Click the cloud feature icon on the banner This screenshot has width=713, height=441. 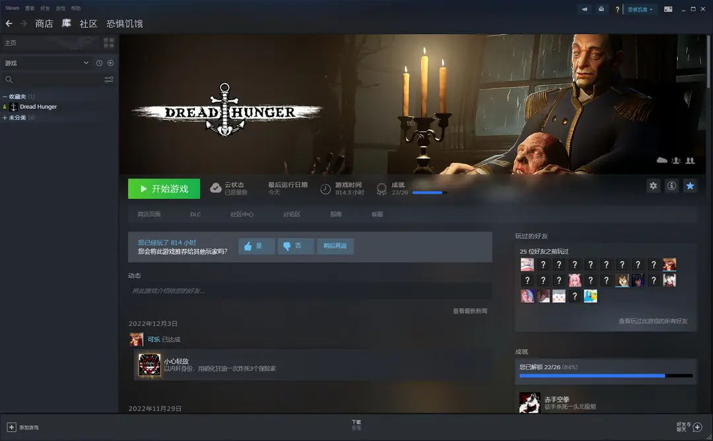click(662, 160)
